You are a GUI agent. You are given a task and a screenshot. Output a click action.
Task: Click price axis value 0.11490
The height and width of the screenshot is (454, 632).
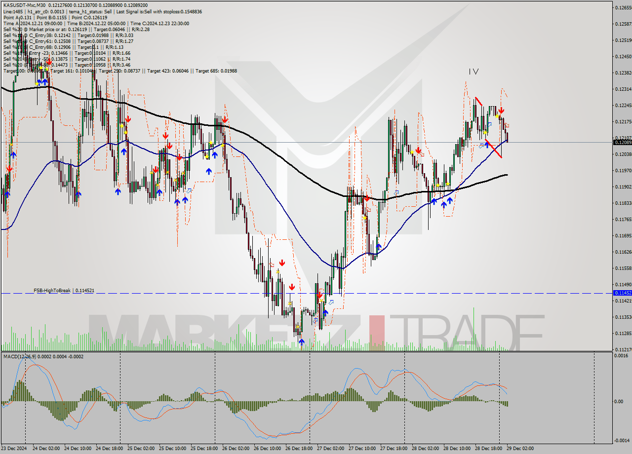pyautogui.click(x=623, y=284)
